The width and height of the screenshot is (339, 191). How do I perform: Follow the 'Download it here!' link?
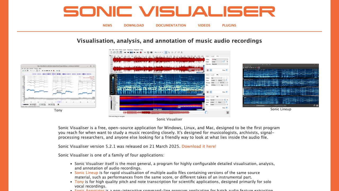(x=199, y=146)
